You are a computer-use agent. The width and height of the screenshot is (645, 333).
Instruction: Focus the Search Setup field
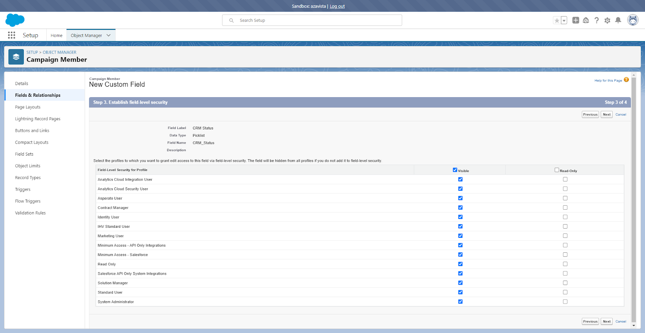[312, 20]
